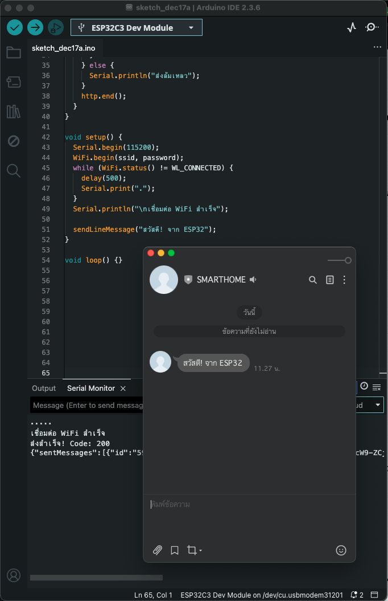The height and width of the screenshot is (601, 388).
Task: Toggle the timestamp clock in Serial Monitor
Action: [x=364, y=386]
